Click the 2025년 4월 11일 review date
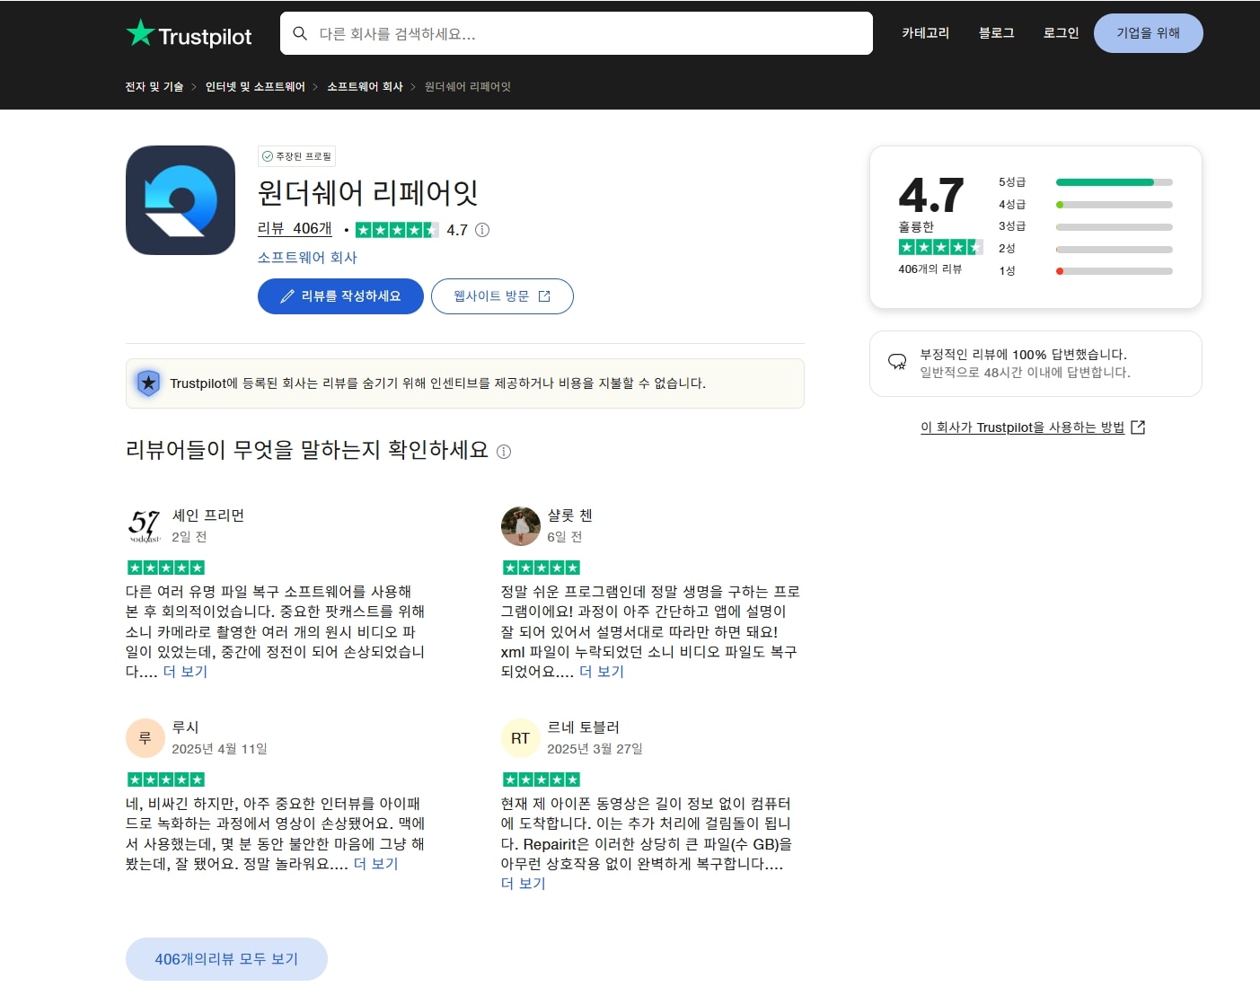This screenshot has height=1004, width=1260. coord(219,749)
